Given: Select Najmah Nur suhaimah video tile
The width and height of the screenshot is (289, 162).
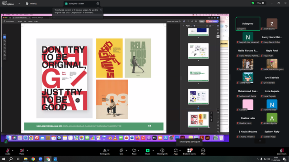Looking at the screenshot, I should click(x=248, y=37).
